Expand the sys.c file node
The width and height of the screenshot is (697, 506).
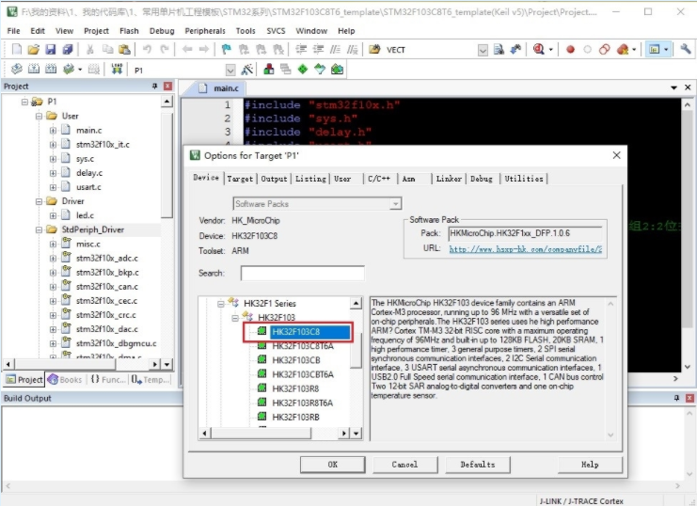tap(53, 159)
